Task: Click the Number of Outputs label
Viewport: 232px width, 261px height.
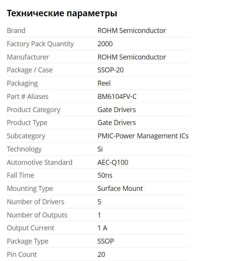Action: (x=37, y=215)
